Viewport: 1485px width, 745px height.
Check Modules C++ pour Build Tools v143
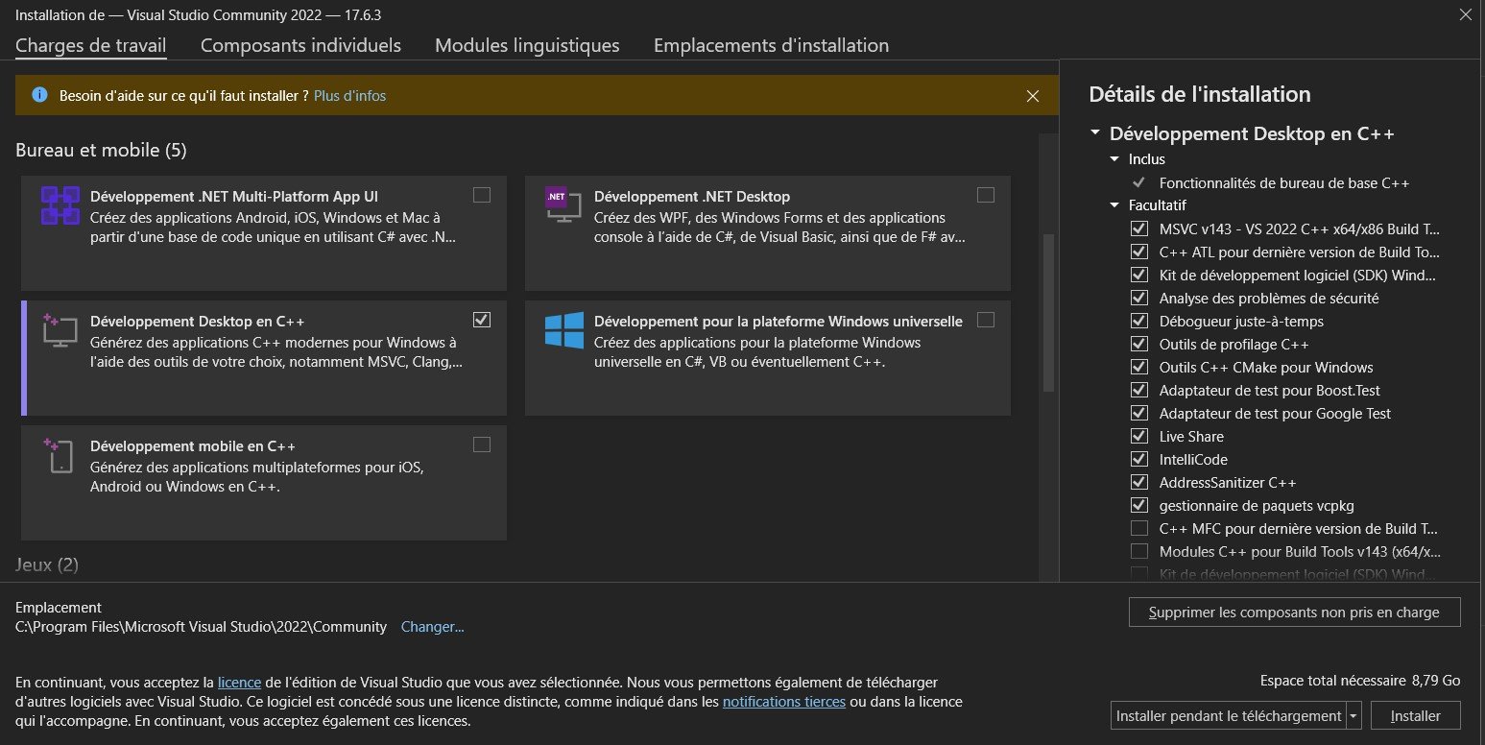(1139, 551)
